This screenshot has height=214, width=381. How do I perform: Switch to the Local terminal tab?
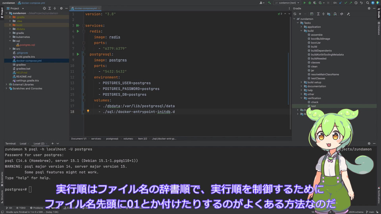point(23,143)
